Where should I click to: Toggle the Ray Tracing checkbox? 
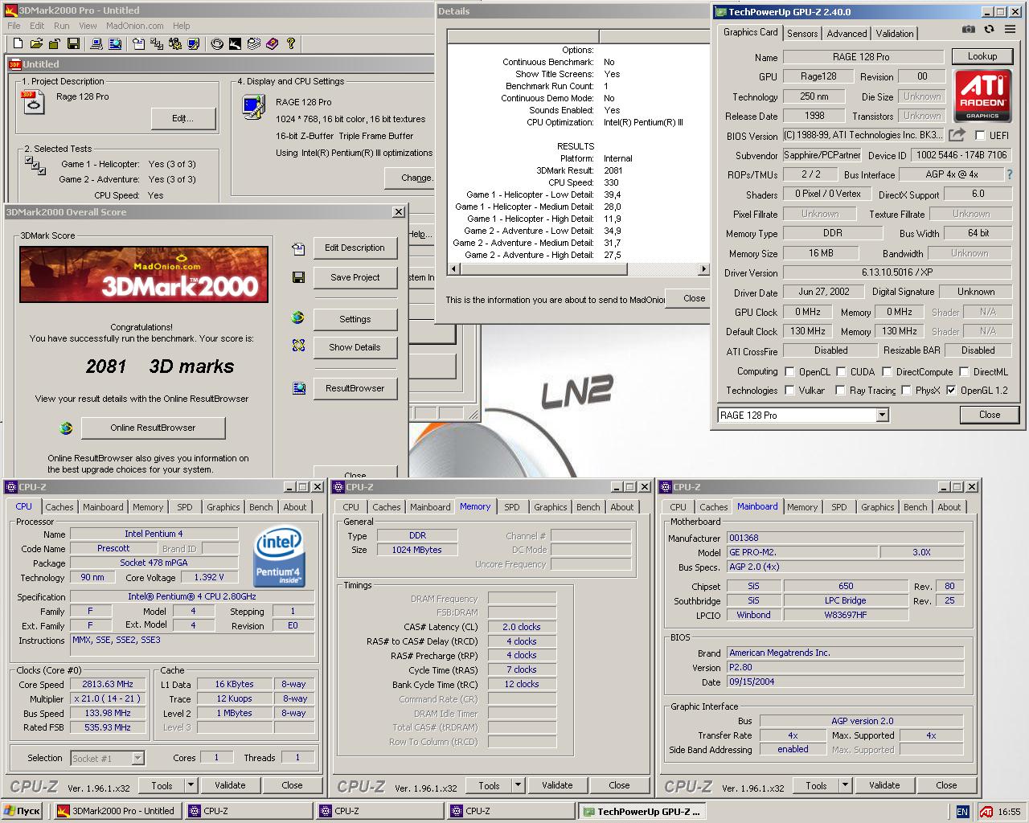pyautogui.click(x=840, y=391)
